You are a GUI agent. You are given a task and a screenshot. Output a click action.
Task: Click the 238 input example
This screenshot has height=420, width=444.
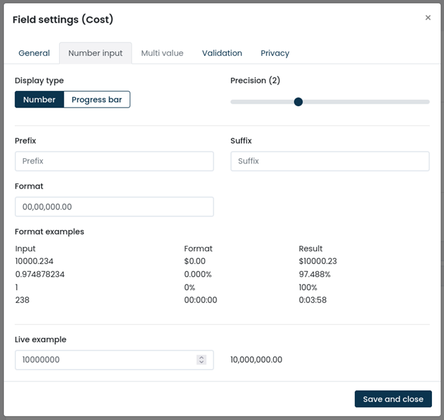(x=23, y=300)
